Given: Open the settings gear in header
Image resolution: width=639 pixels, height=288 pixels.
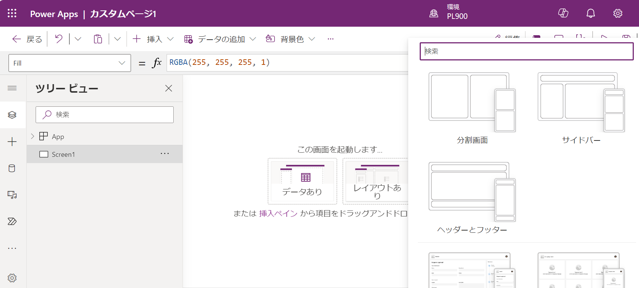Looking at the screenshot, I should tap(618, 13).
